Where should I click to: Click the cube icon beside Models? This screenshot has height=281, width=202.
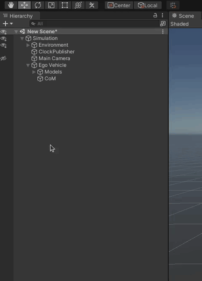[40, 72]
